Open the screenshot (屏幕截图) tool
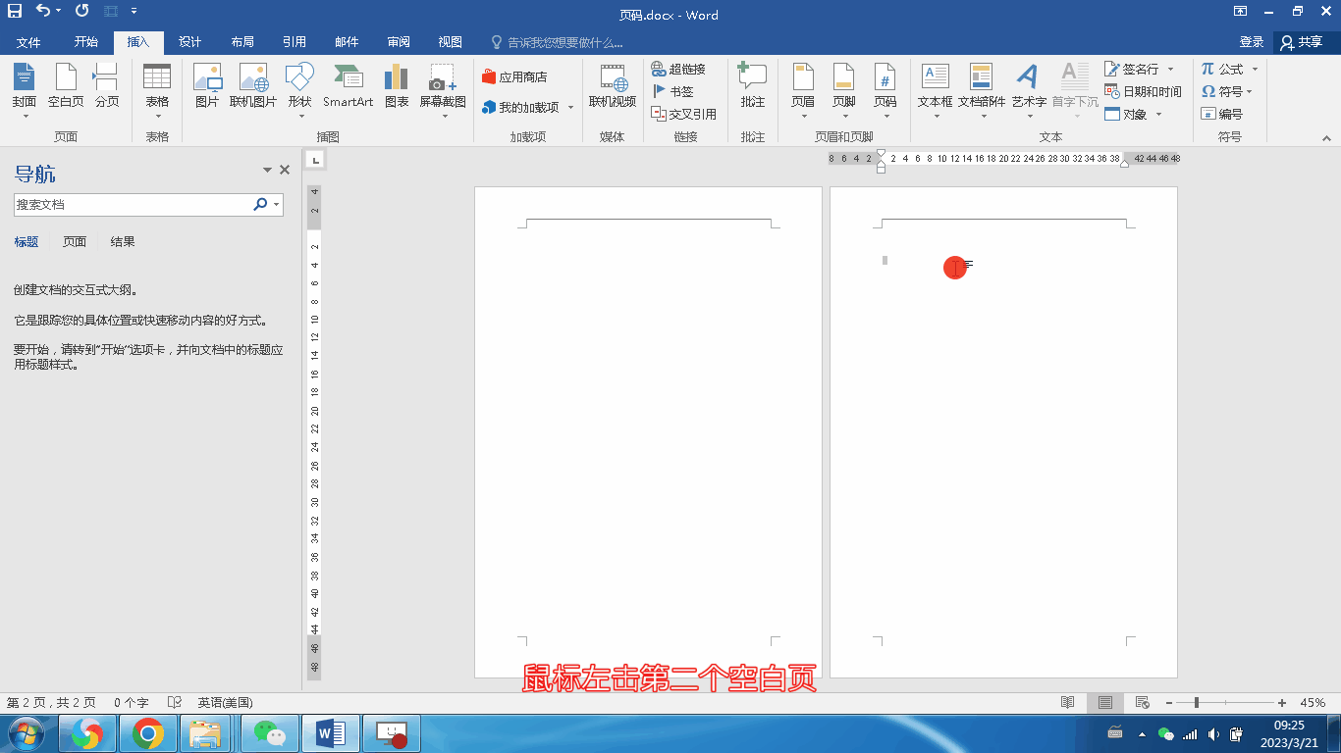 coord(443,90)
